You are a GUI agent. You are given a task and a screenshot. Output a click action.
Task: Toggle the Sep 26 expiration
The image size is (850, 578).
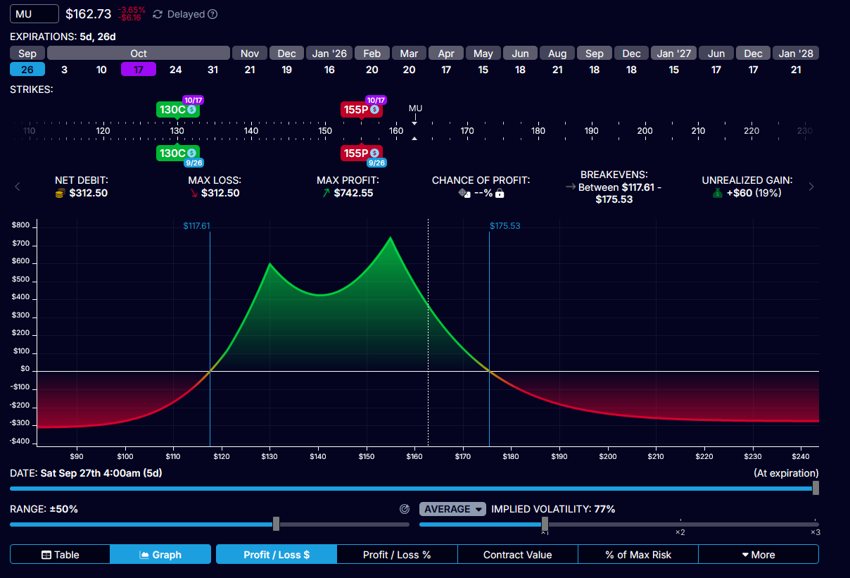point(27,70)
